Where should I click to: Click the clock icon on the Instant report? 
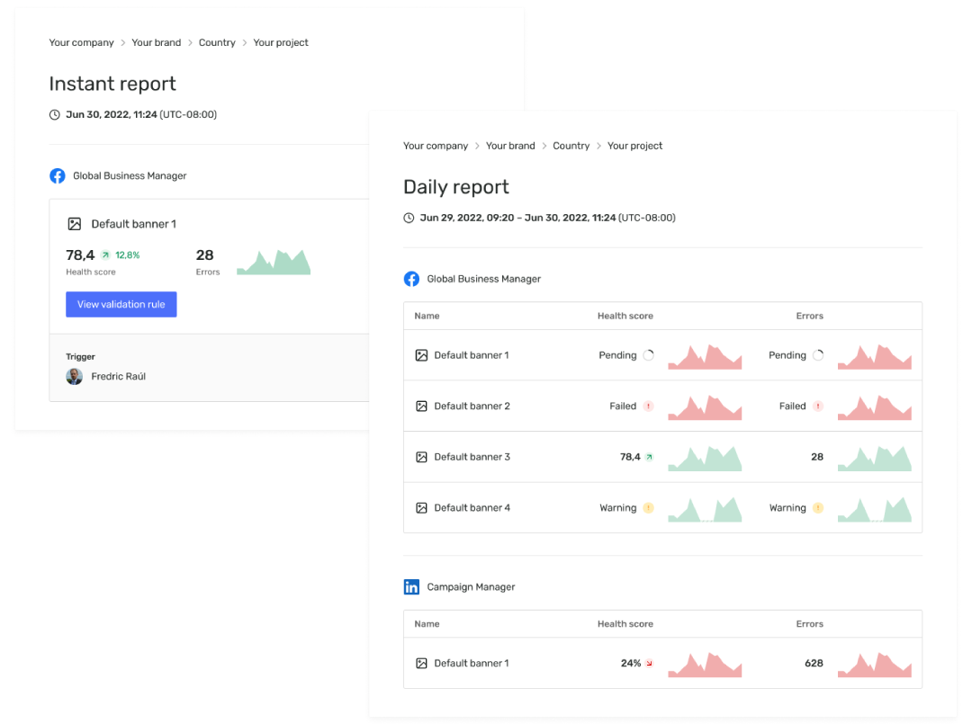coord(55,114)
